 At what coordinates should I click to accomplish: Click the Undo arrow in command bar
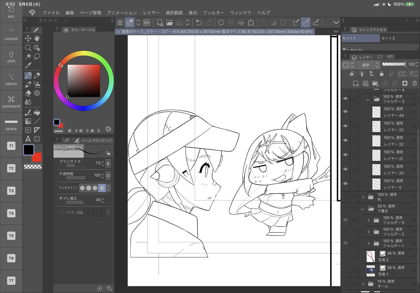point(198,22)
